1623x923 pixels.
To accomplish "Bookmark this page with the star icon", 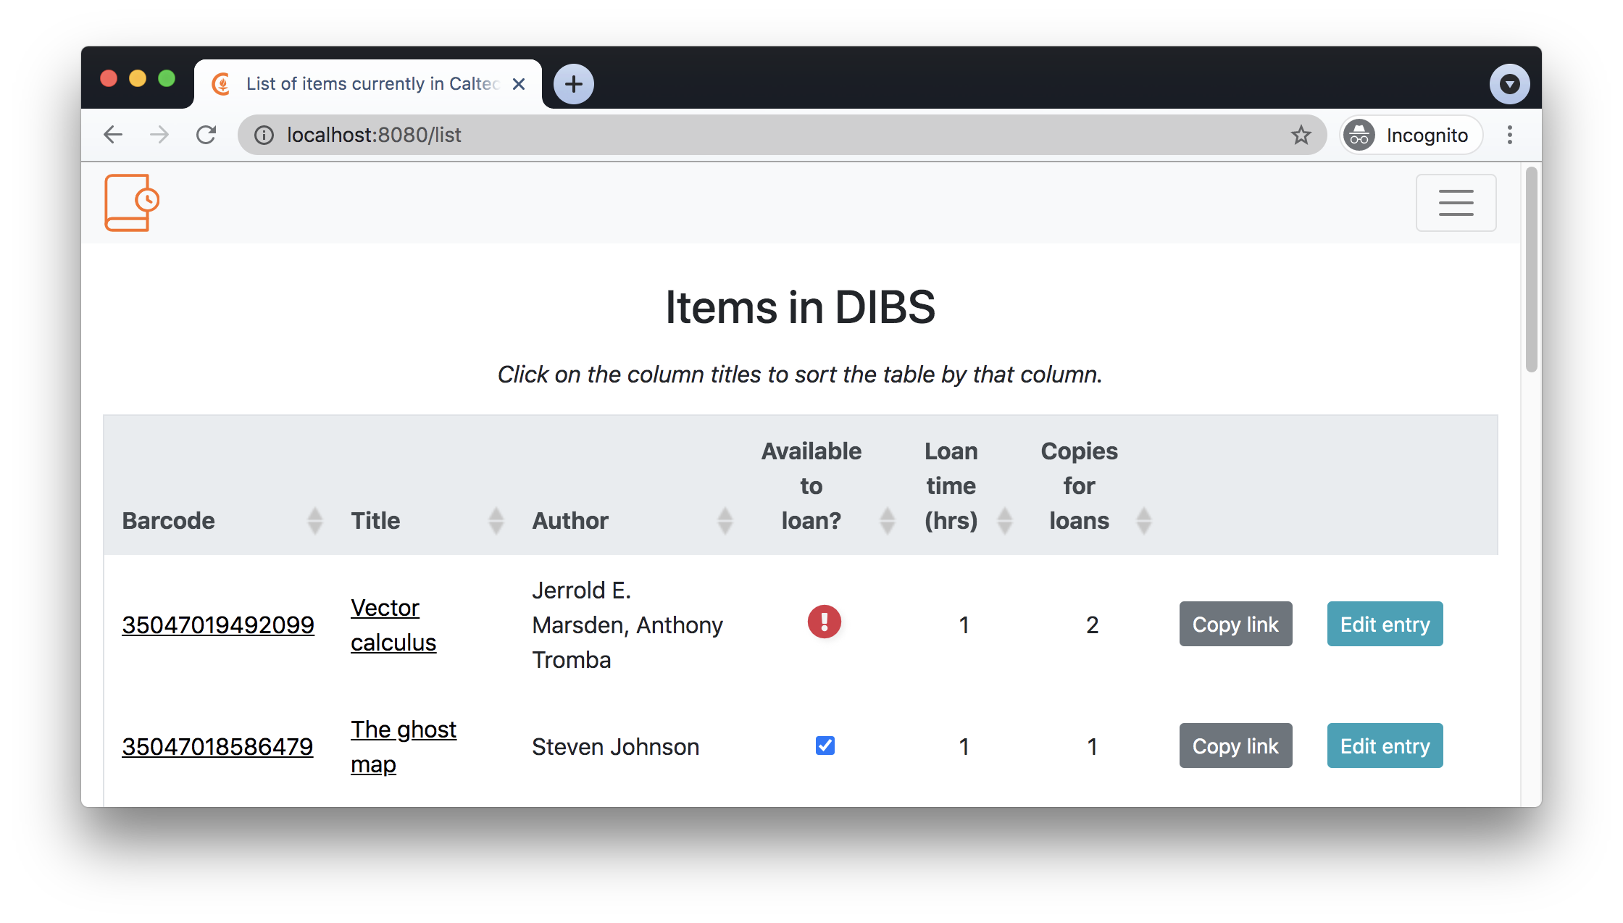I will pos(1301,135).
